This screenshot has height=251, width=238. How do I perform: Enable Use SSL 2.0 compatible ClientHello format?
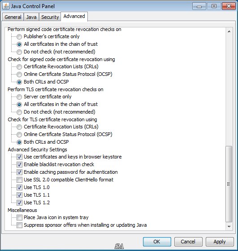click(x=20, y=180)
